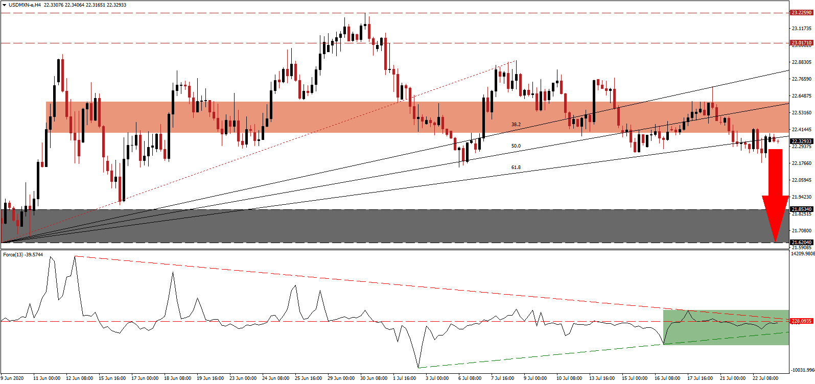Click the 38.2 Fibonacci fan label
The width and height of the screenshot is (815, 384).
516,125
